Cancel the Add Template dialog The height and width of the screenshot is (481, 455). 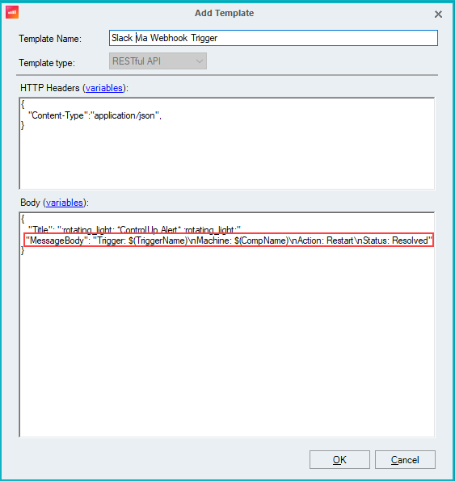coord(405,459)
